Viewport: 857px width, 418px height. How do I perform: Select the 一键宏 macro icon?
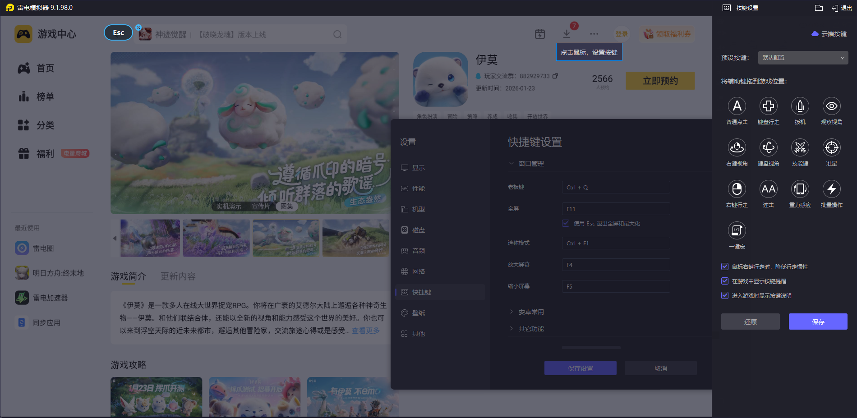(x=737, y=231)
